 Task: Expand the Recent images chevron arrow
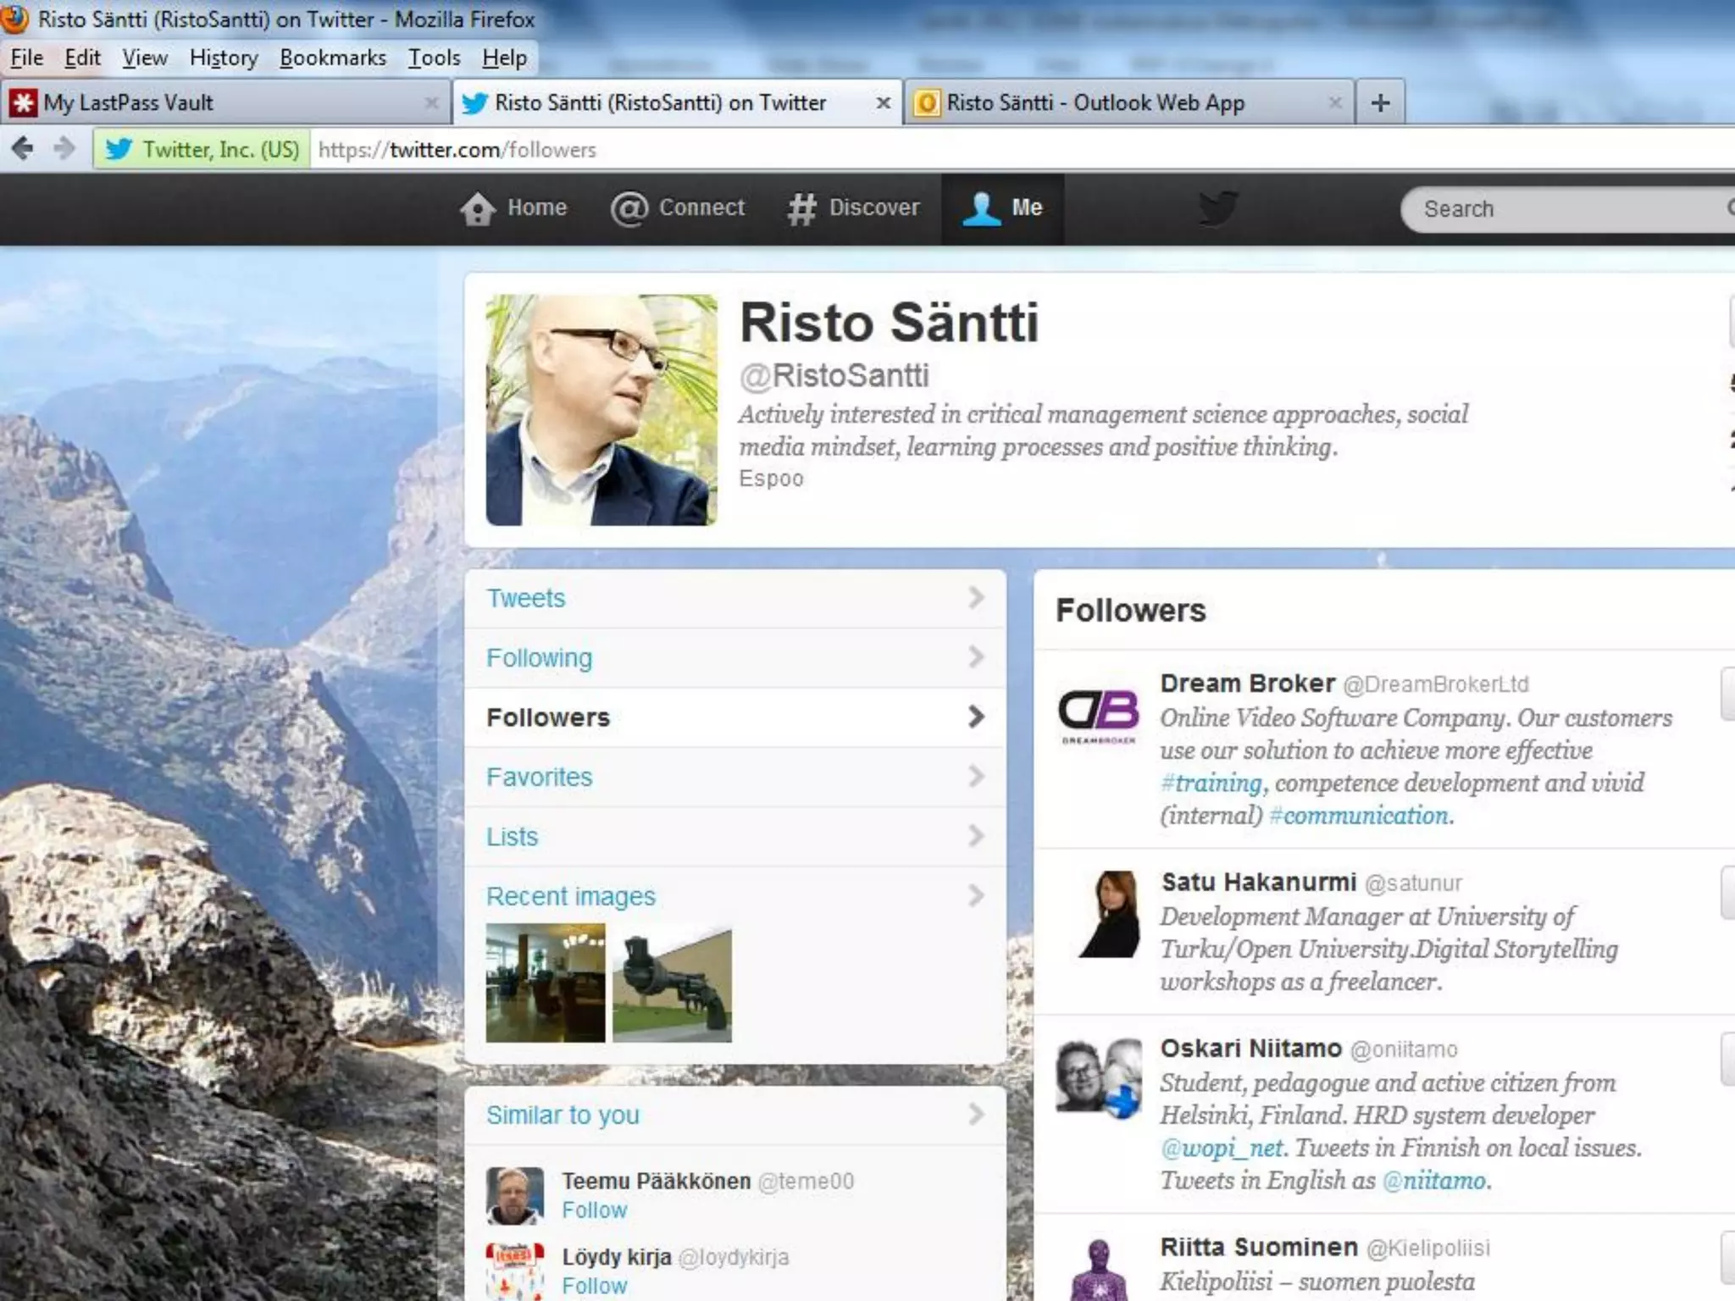pyautogui.click(x=976, y=895)
